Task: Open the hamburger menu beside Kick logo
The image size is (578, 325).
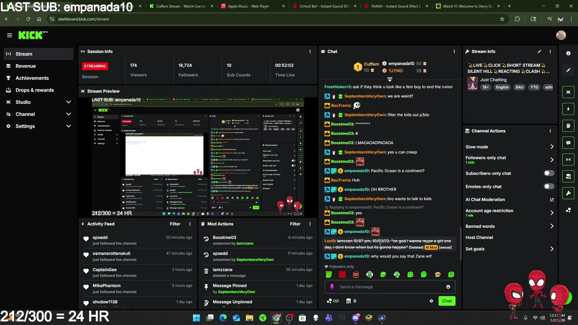Action: pyautogui.click(x=9, y=35)
